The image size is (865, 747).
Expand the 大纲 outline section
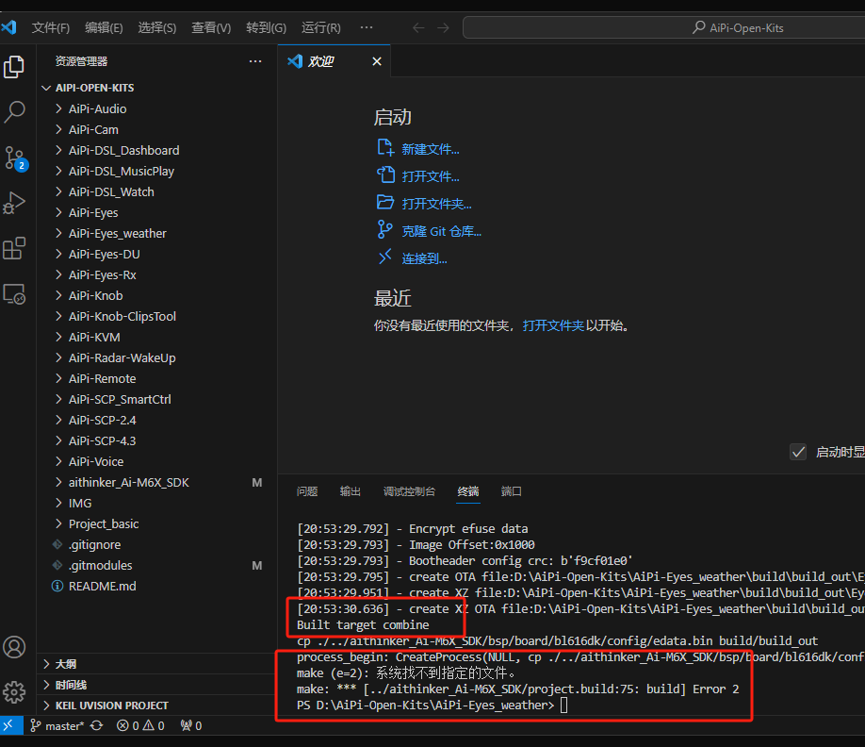point(46,664)
